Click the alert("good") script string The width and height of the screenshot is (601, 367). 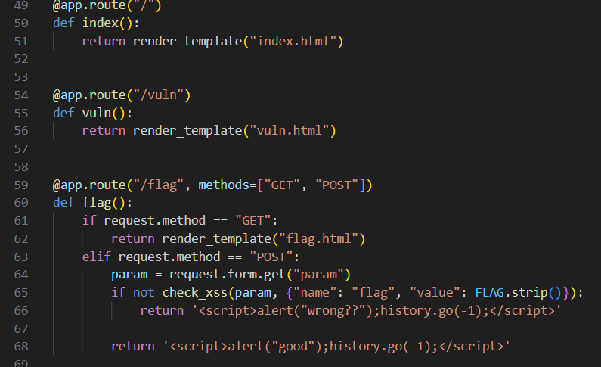click(337, 347)
